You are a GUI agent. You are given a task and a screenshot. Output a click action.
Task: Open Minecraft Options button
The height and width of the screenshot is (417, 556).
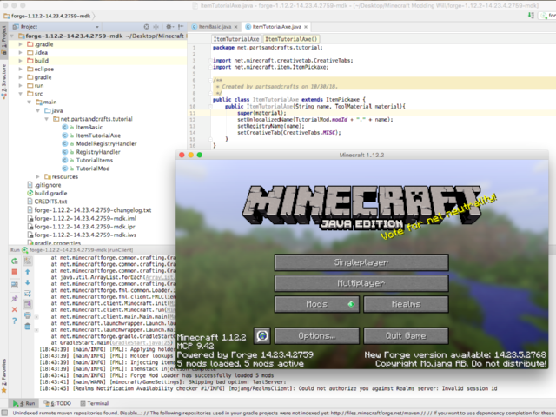316,336
